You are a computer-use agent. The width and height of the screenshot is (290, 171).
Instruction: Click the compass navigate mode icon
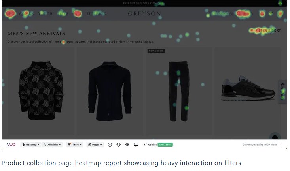pyautogui.click(x=110, y=145)
